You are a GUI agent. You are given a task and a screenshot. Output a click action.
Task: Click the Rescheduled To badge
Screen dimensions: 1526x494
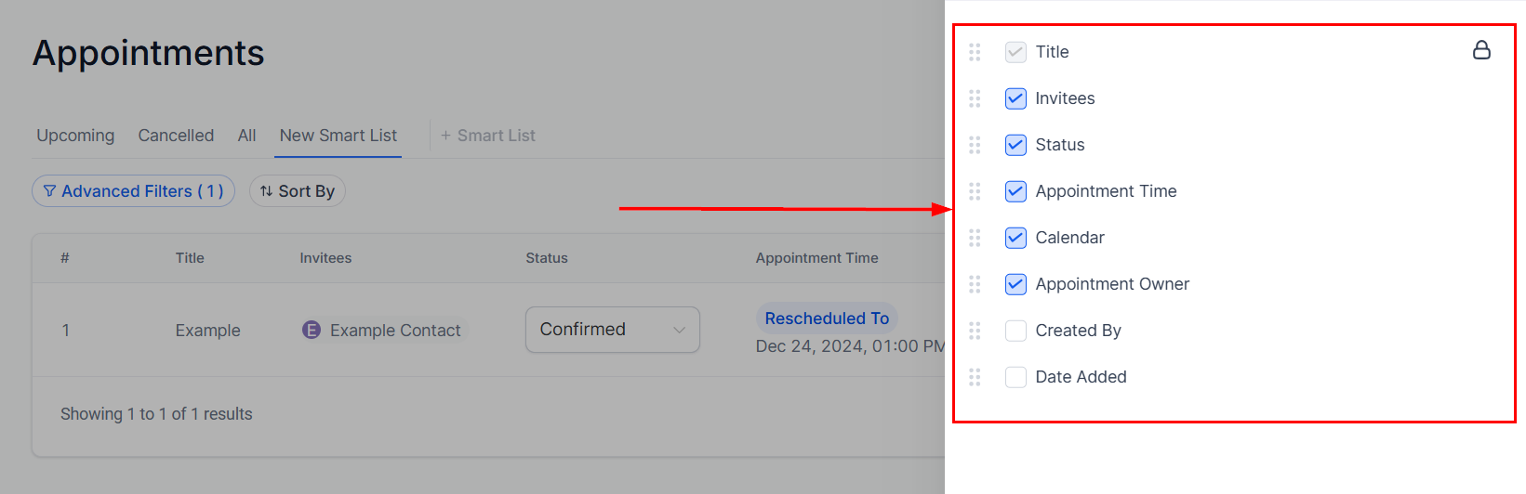[x=827, y=318]
